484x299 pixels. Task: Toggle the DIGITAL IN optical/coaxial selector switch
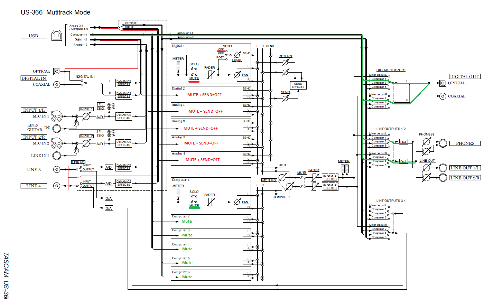[82, 82]
